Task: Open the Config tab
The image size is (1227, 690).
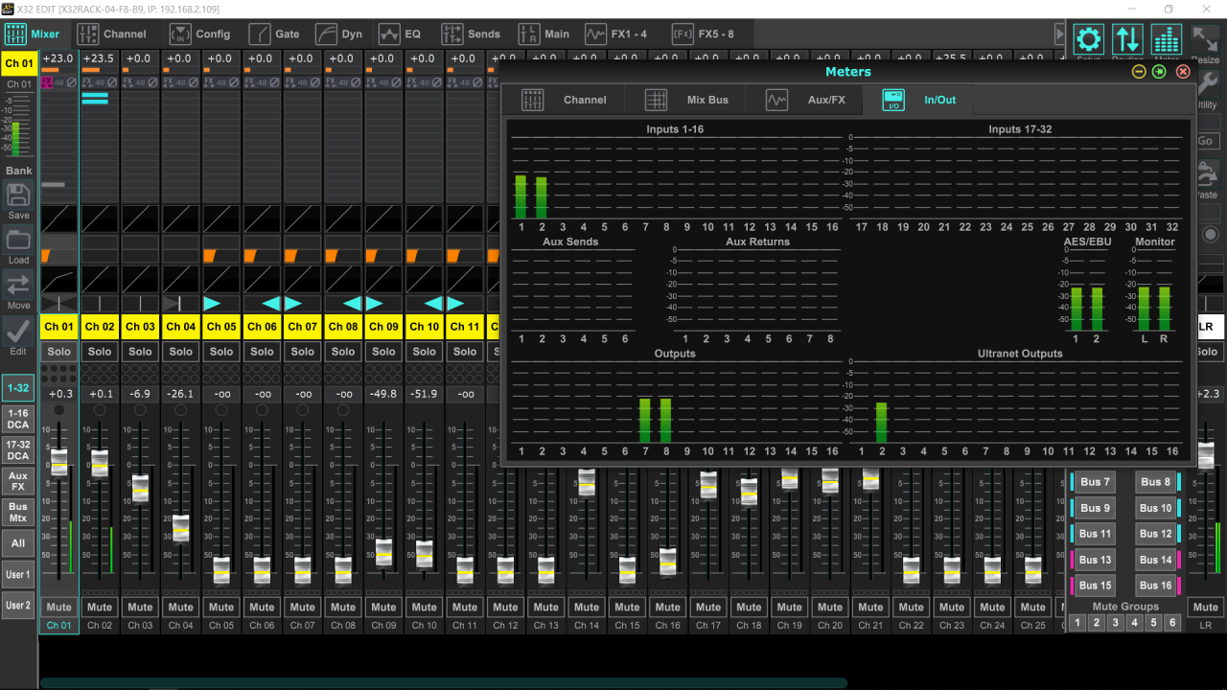Action: coord(200,34)
